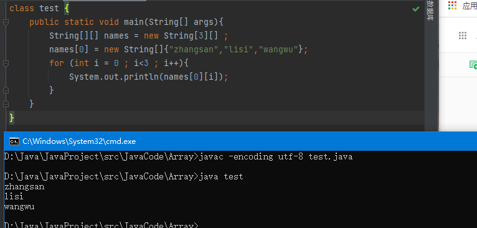Click the colorful apps grid icon in browser

452,5
